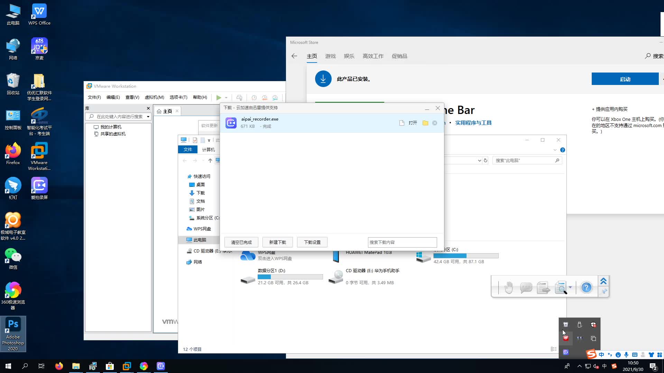Click the blue help icon on floating toolbar
This screenshot has height=373, width=664.
[x=587, y=287]
